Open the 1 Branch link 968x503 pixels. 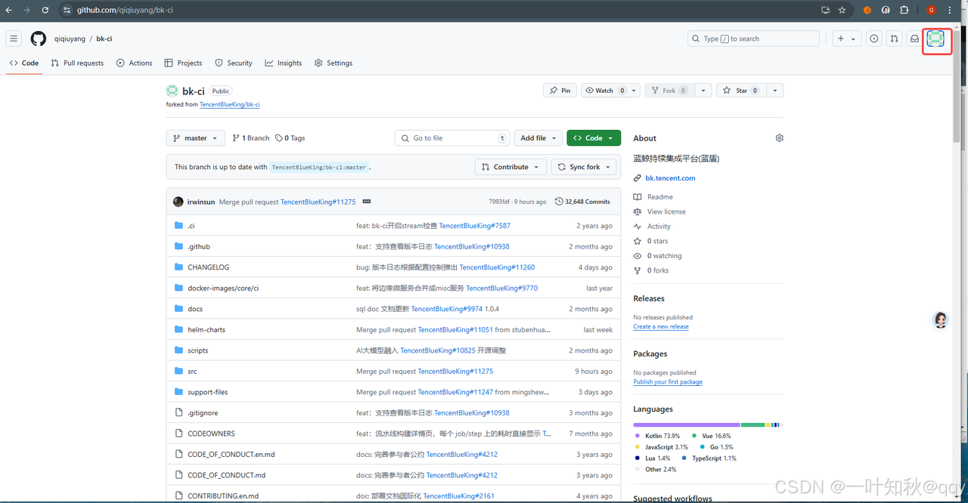tap(251, 138)
